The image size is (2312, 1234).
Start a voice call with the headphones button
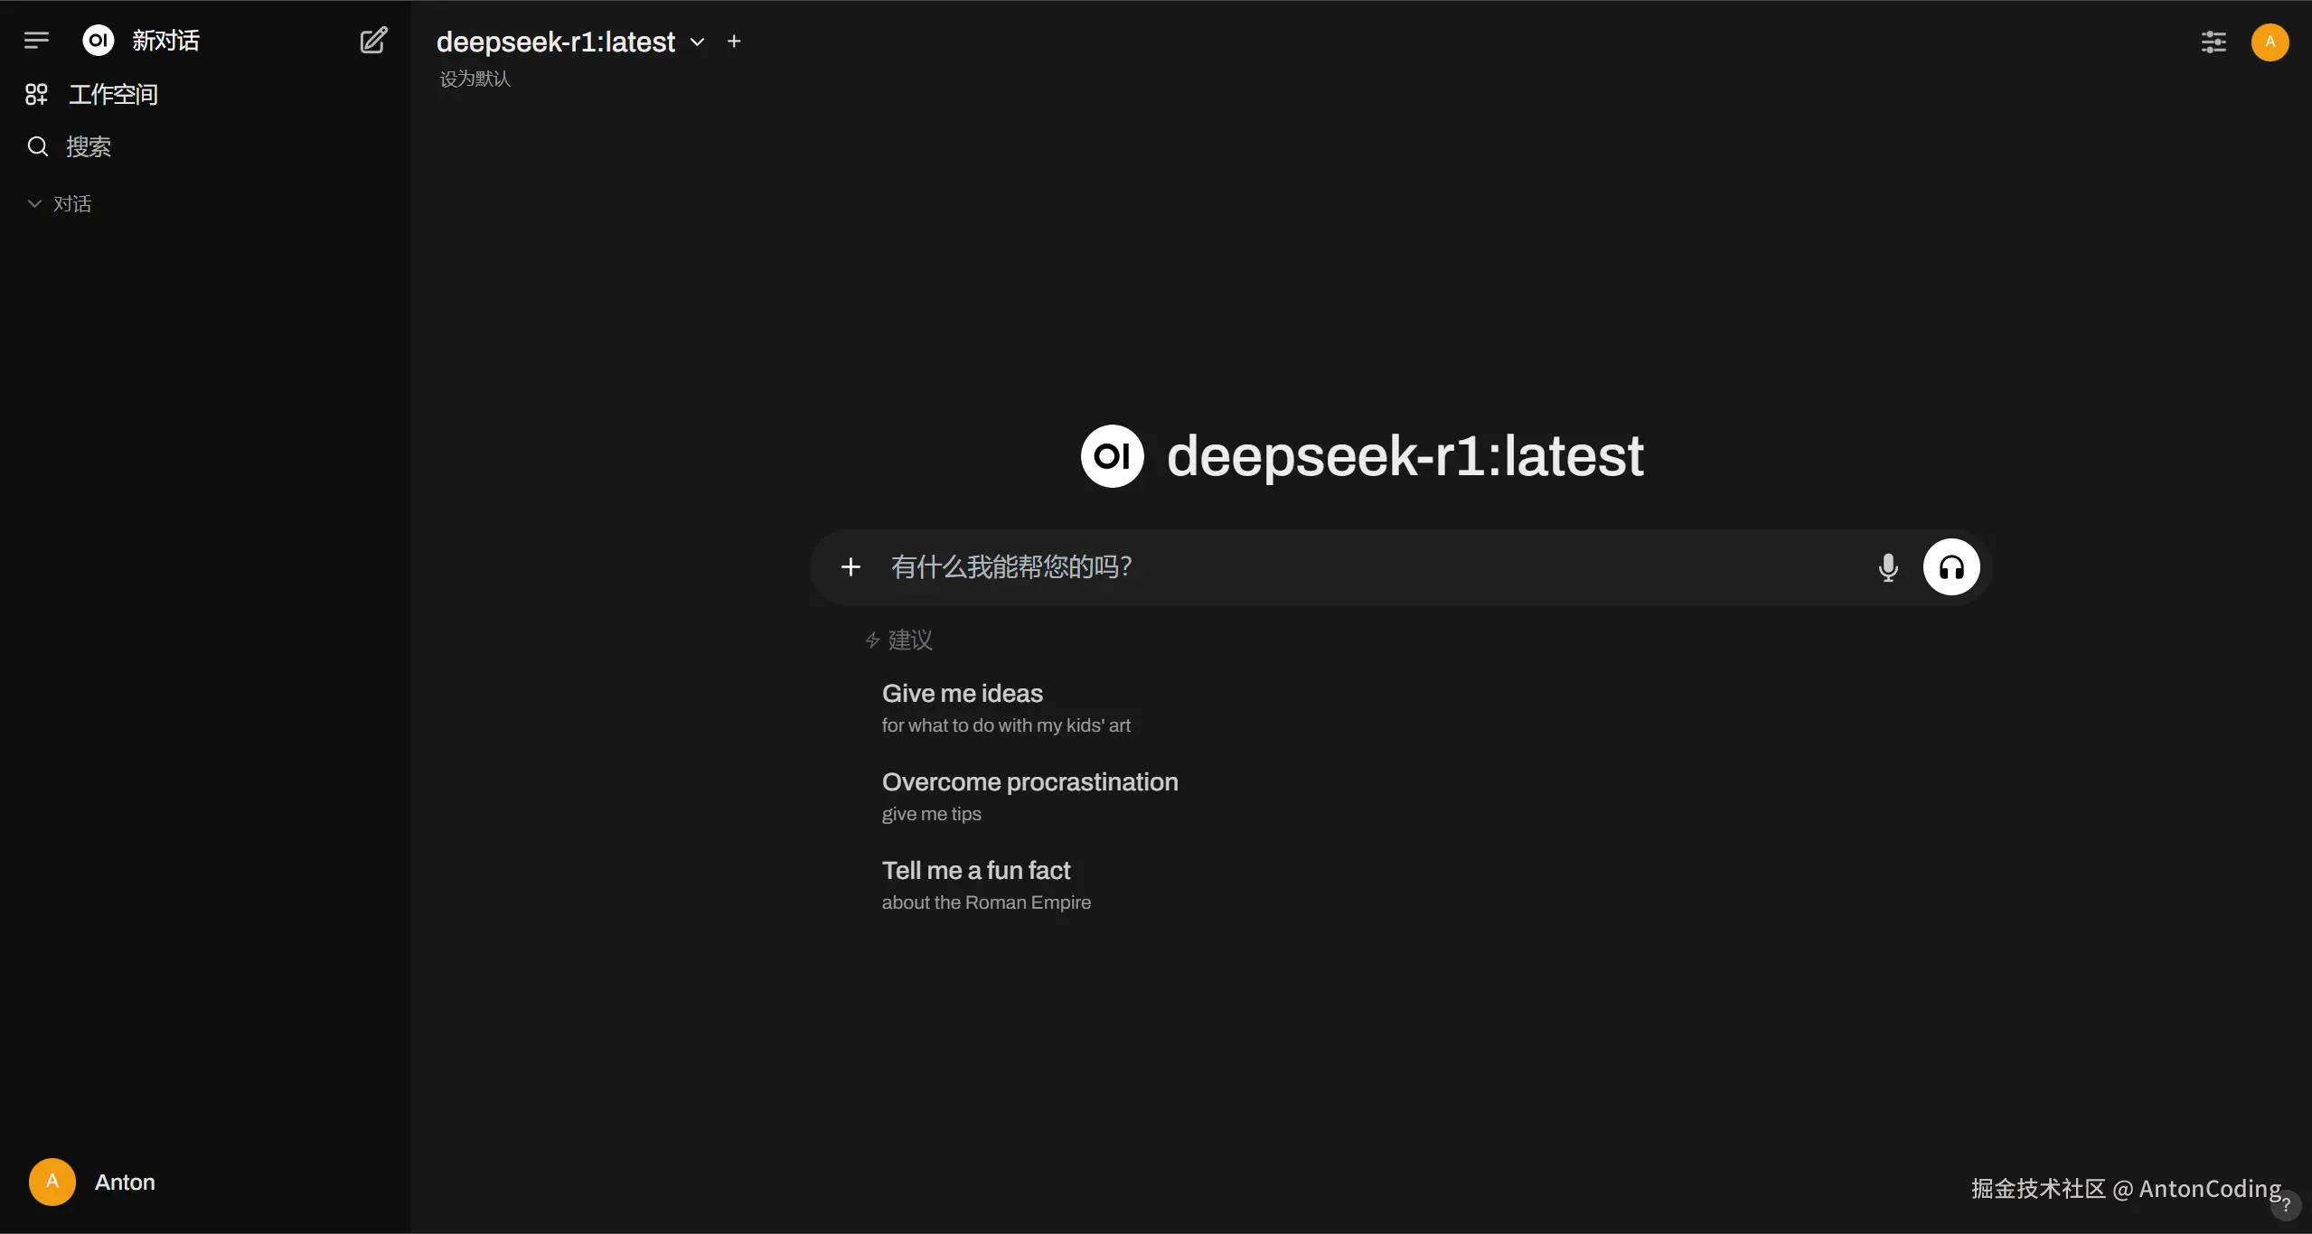[1951, 567]
